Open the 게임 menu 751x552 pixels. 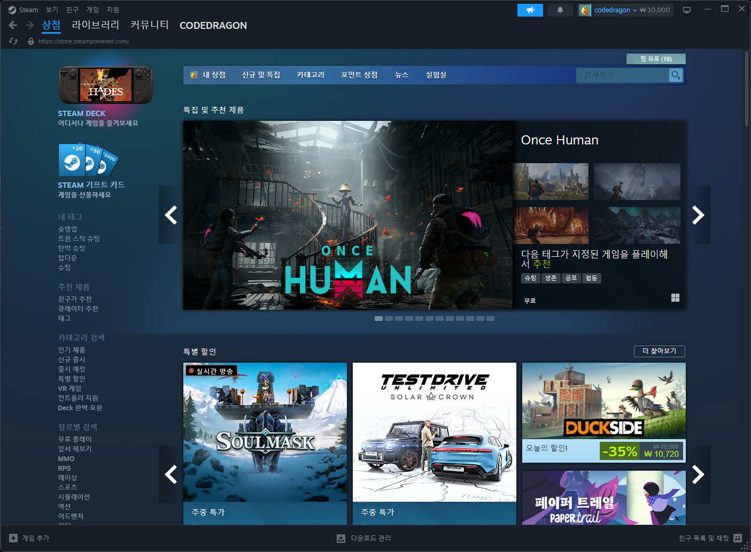92,10
